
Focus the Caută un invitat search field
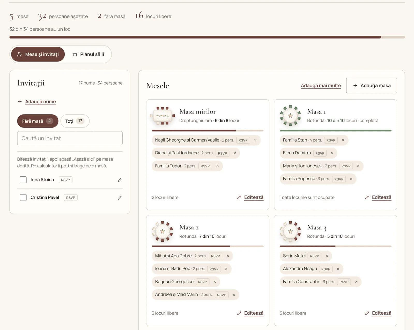click(x=70, y=138)
